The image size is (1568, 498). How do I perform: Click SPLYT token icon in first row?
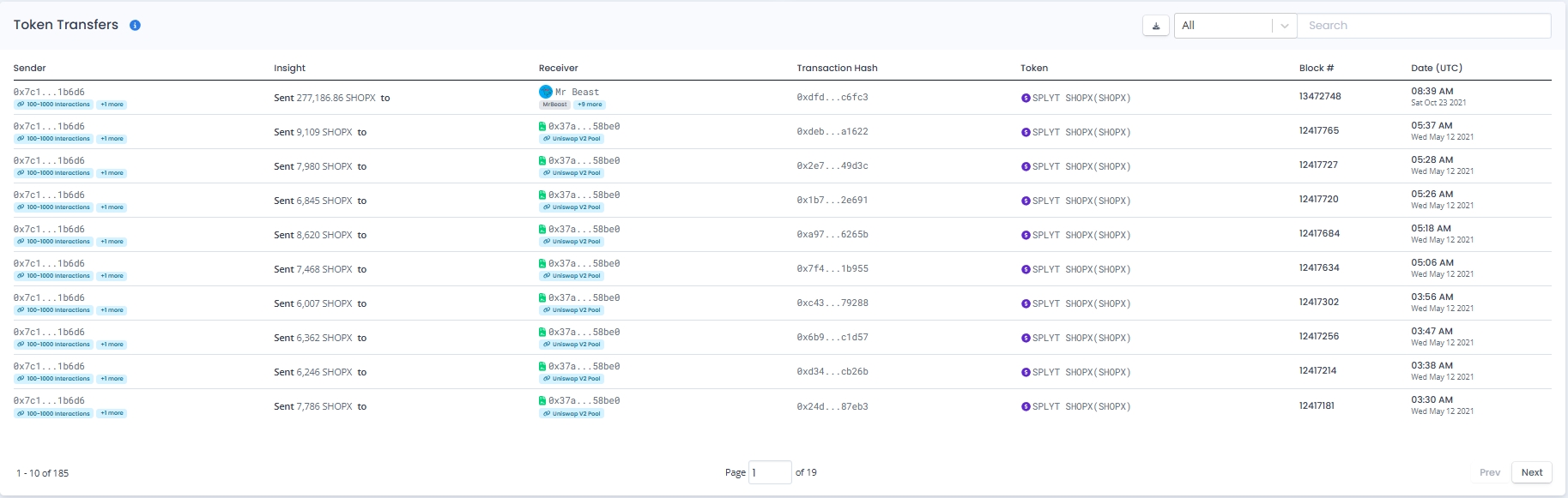pos(1026,99)
